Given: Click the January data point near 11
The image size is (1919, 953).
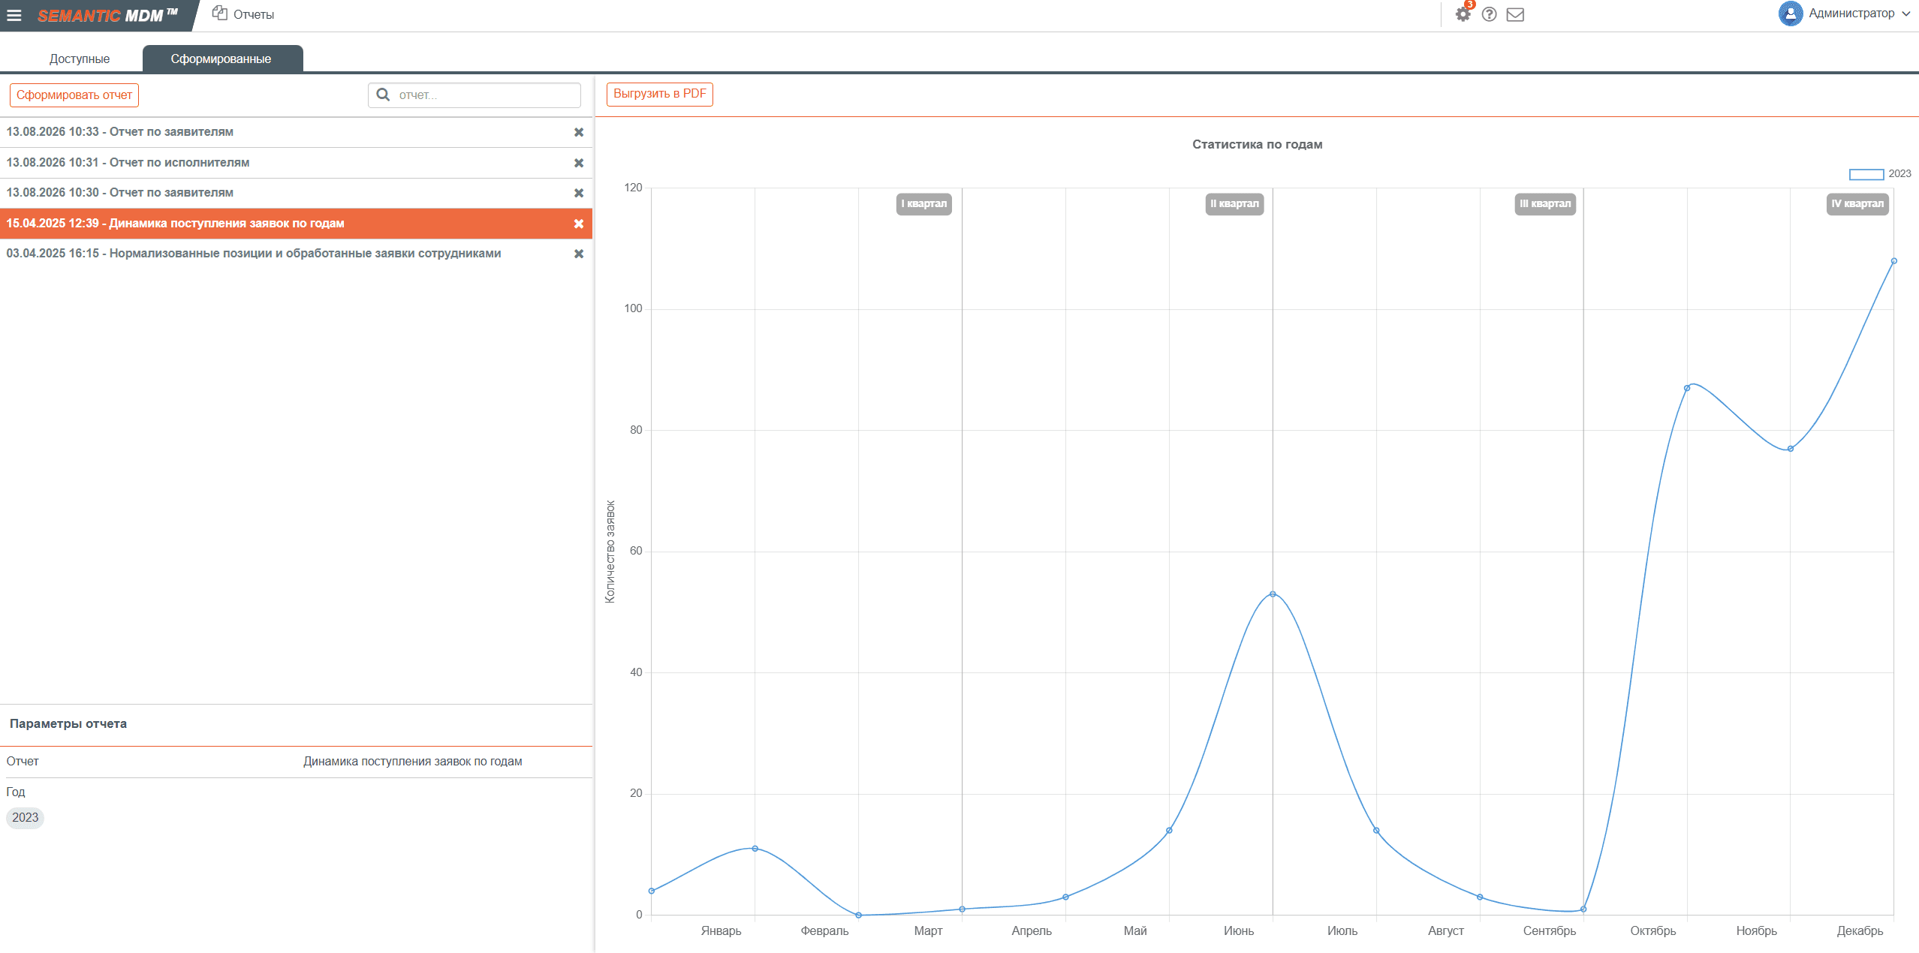Looking at the screenshot, I should point(755,849).
